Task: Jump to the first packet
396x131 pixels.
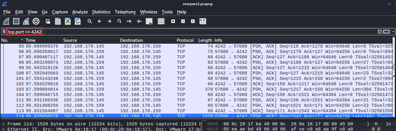Action: click(129, 21)
